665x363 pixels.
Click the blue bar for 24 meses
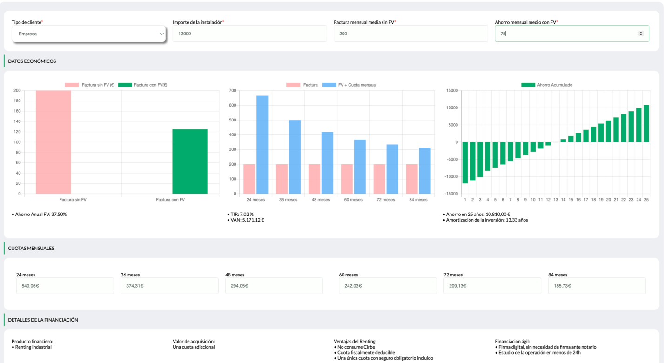[262, 144]
